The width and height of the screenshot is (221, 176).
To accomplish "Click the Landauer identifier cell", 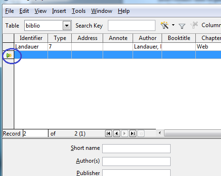I will tap(31, 47).
